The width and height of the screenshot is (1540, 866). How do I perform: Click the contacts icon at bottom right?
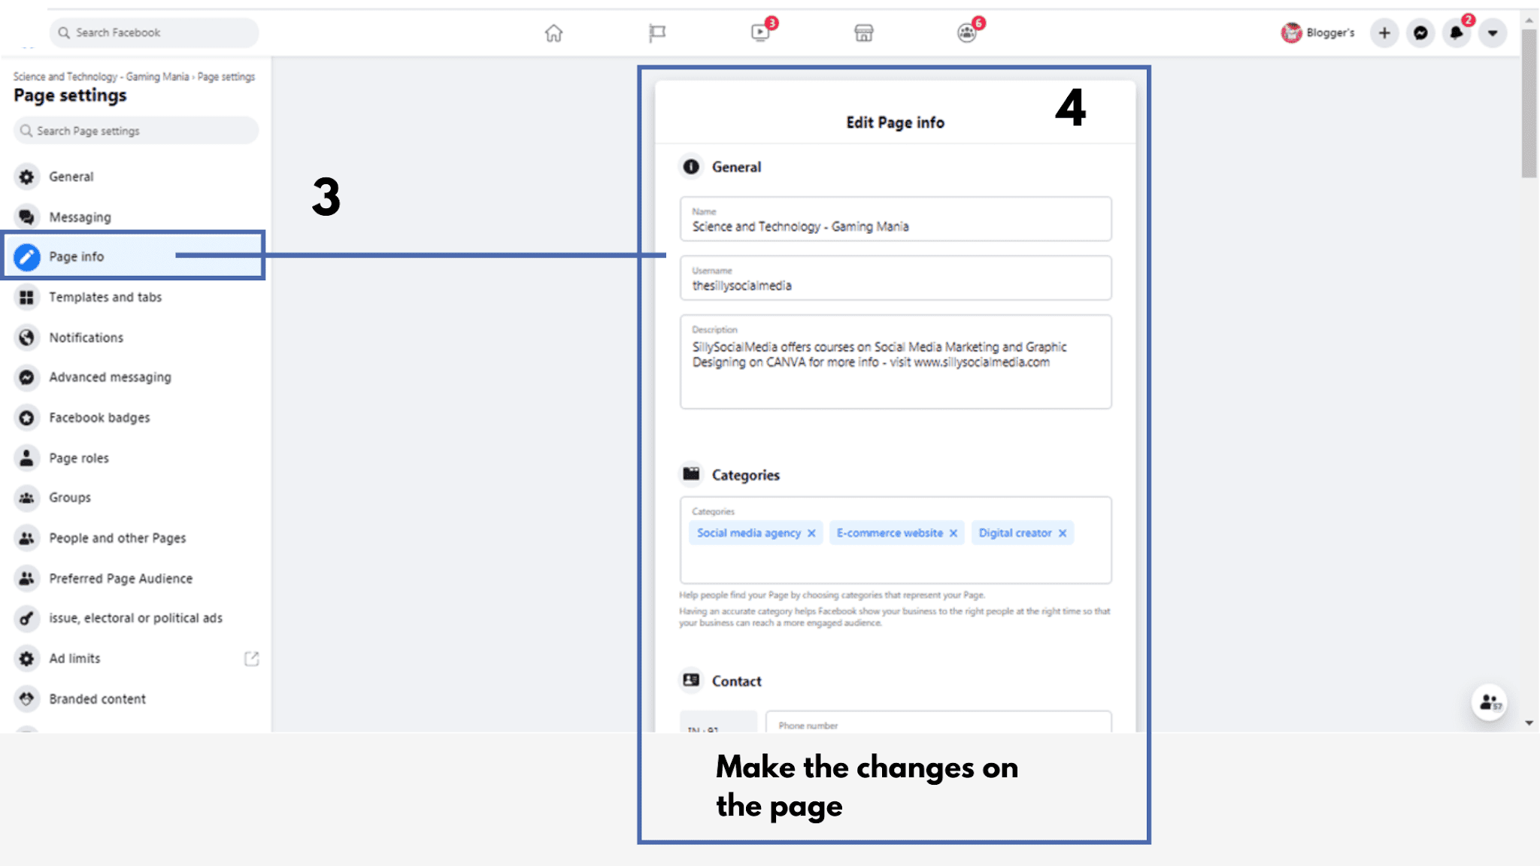(1490, 702)
